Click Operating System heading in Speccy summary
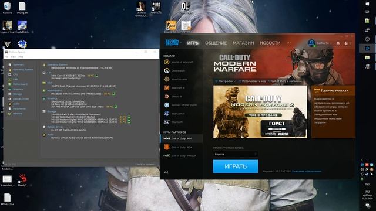Image resolution: width=376 pixels, height=211 pixels. 58,64
